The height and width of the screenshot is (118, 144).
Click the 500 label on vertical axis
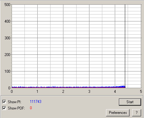coord(7,5)
